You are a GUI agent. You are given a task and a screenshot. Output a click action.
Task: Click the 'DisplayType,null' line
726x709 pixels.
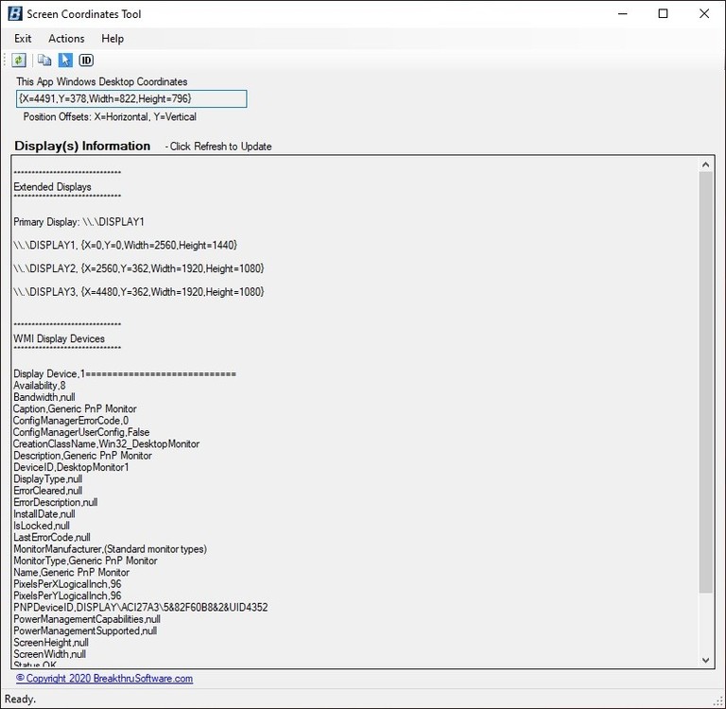click(47, 479)
